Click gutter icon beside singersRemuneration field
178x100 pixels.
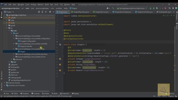[60, 70]
